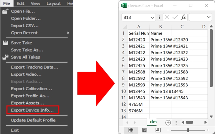Click cell containing M12420
Image resolution: width=215 pixels, height=134 pixels.
coord(139,40)
